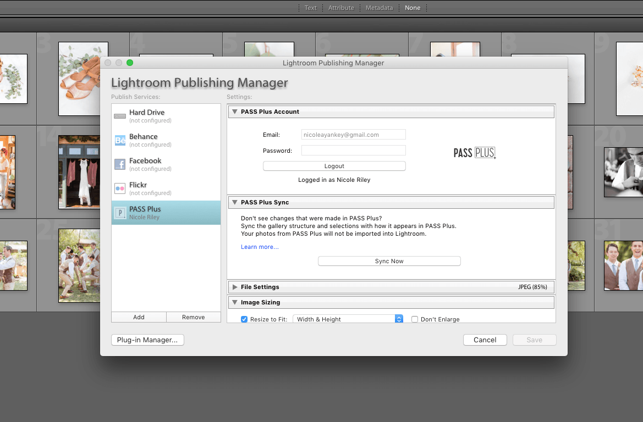
Task: Switch filter bar to Attribute
Action: point(341,8)
